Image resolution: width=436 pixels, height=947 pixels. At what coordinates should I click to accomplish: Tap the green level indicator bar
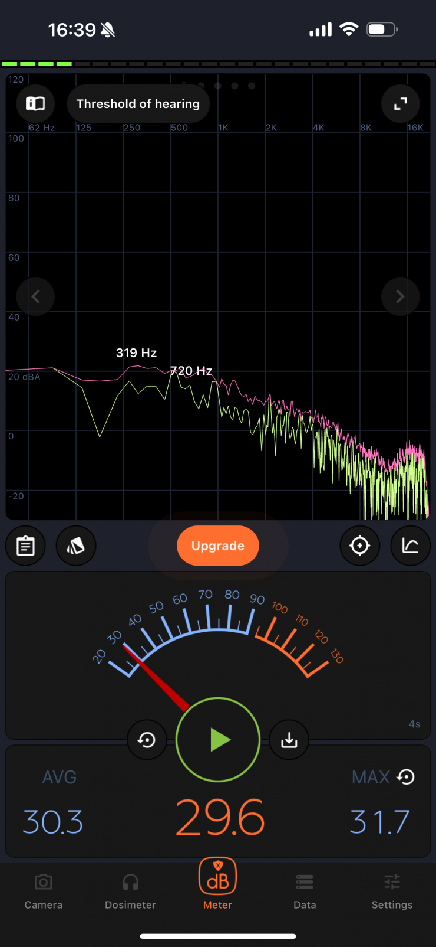[x=37, y=64]
